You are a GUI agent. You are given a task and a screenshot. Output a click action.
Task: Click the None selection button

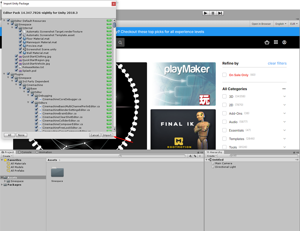tap(21, 135)
